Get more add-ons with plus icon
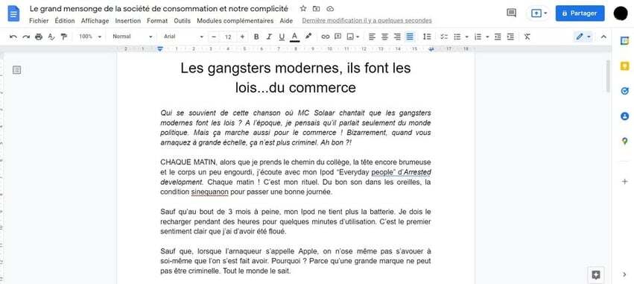 625,182
